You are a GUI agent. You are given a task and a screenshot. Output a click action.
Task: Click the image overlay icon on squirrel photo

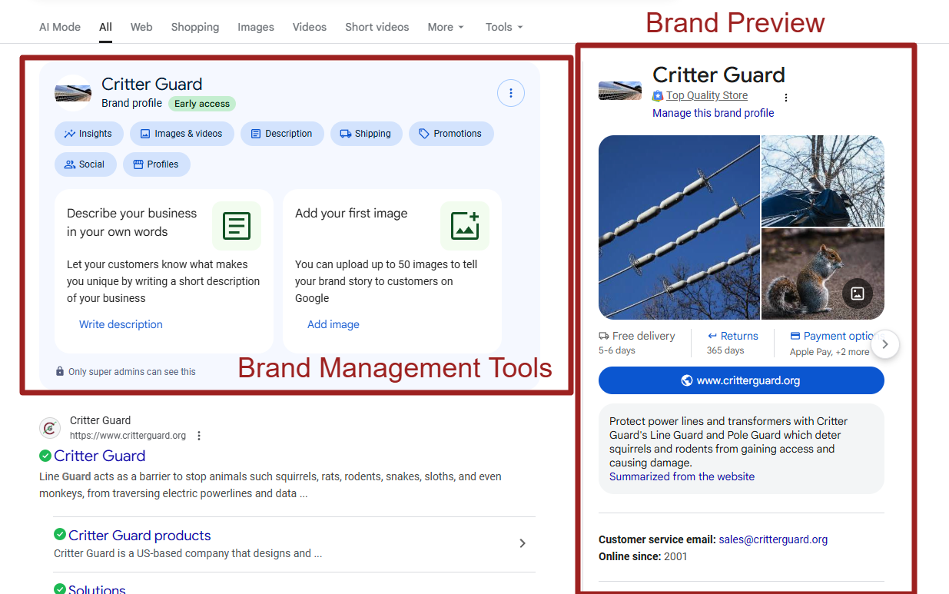[x=858, y=294]
